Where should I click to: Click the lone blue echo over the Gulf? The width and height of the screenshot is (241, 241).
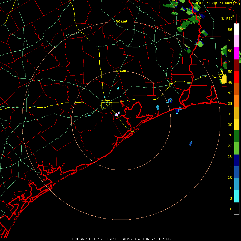(190, 143)
